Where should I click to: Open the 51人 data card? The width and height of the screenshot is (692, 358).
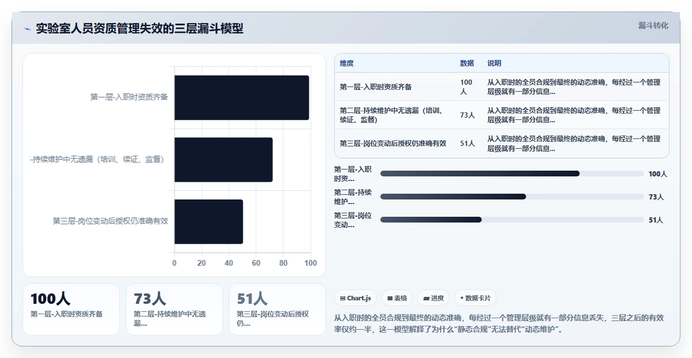(277, 309)
